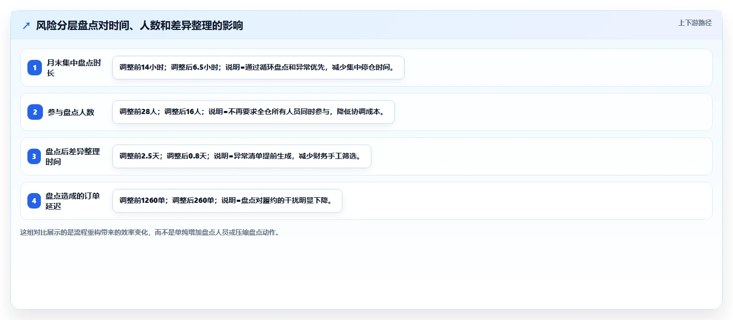This screenshot has width=733, height=320.
Task: Select the 月末集中盘点时长 row label
Action: click(74, 68)
